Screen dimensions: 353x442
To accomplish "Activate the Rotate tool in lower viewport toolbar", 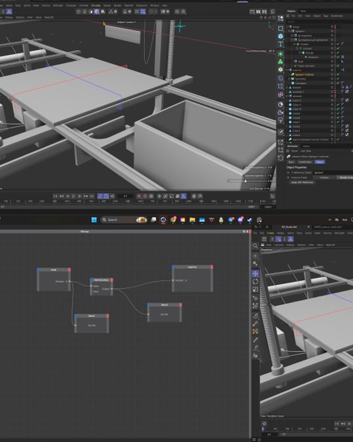I will coord(255,282).
